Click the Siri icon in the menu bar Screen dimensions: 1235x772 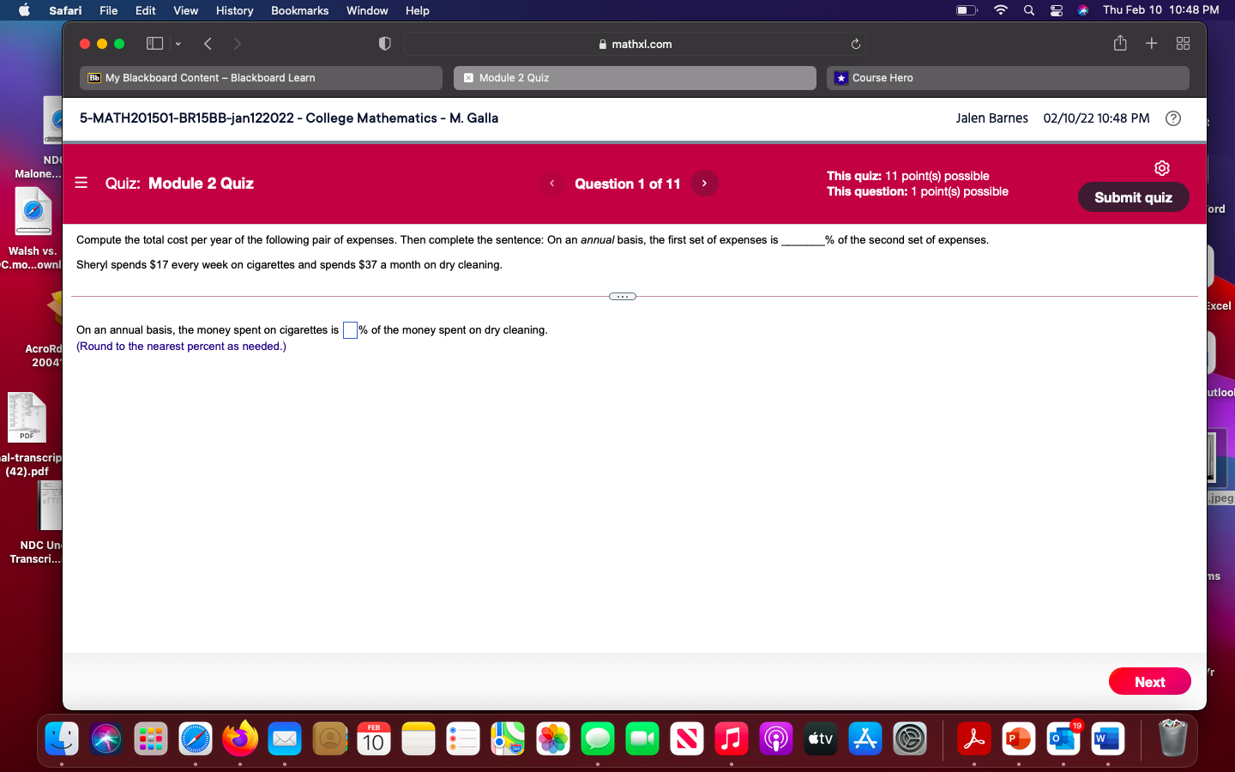(1083, 10)
